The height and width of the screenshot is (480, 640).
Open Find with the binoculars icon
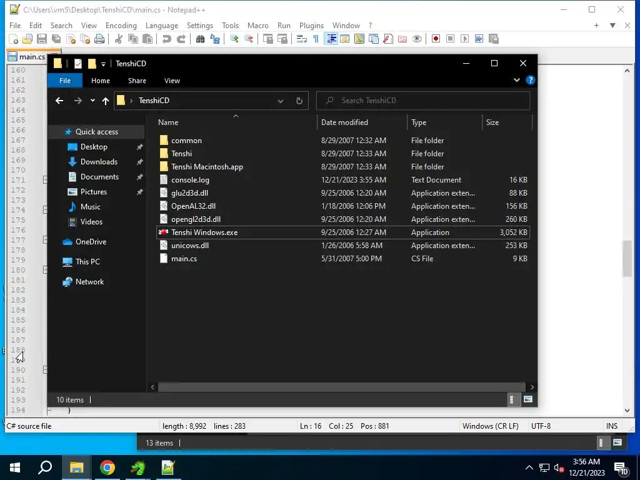200,39
